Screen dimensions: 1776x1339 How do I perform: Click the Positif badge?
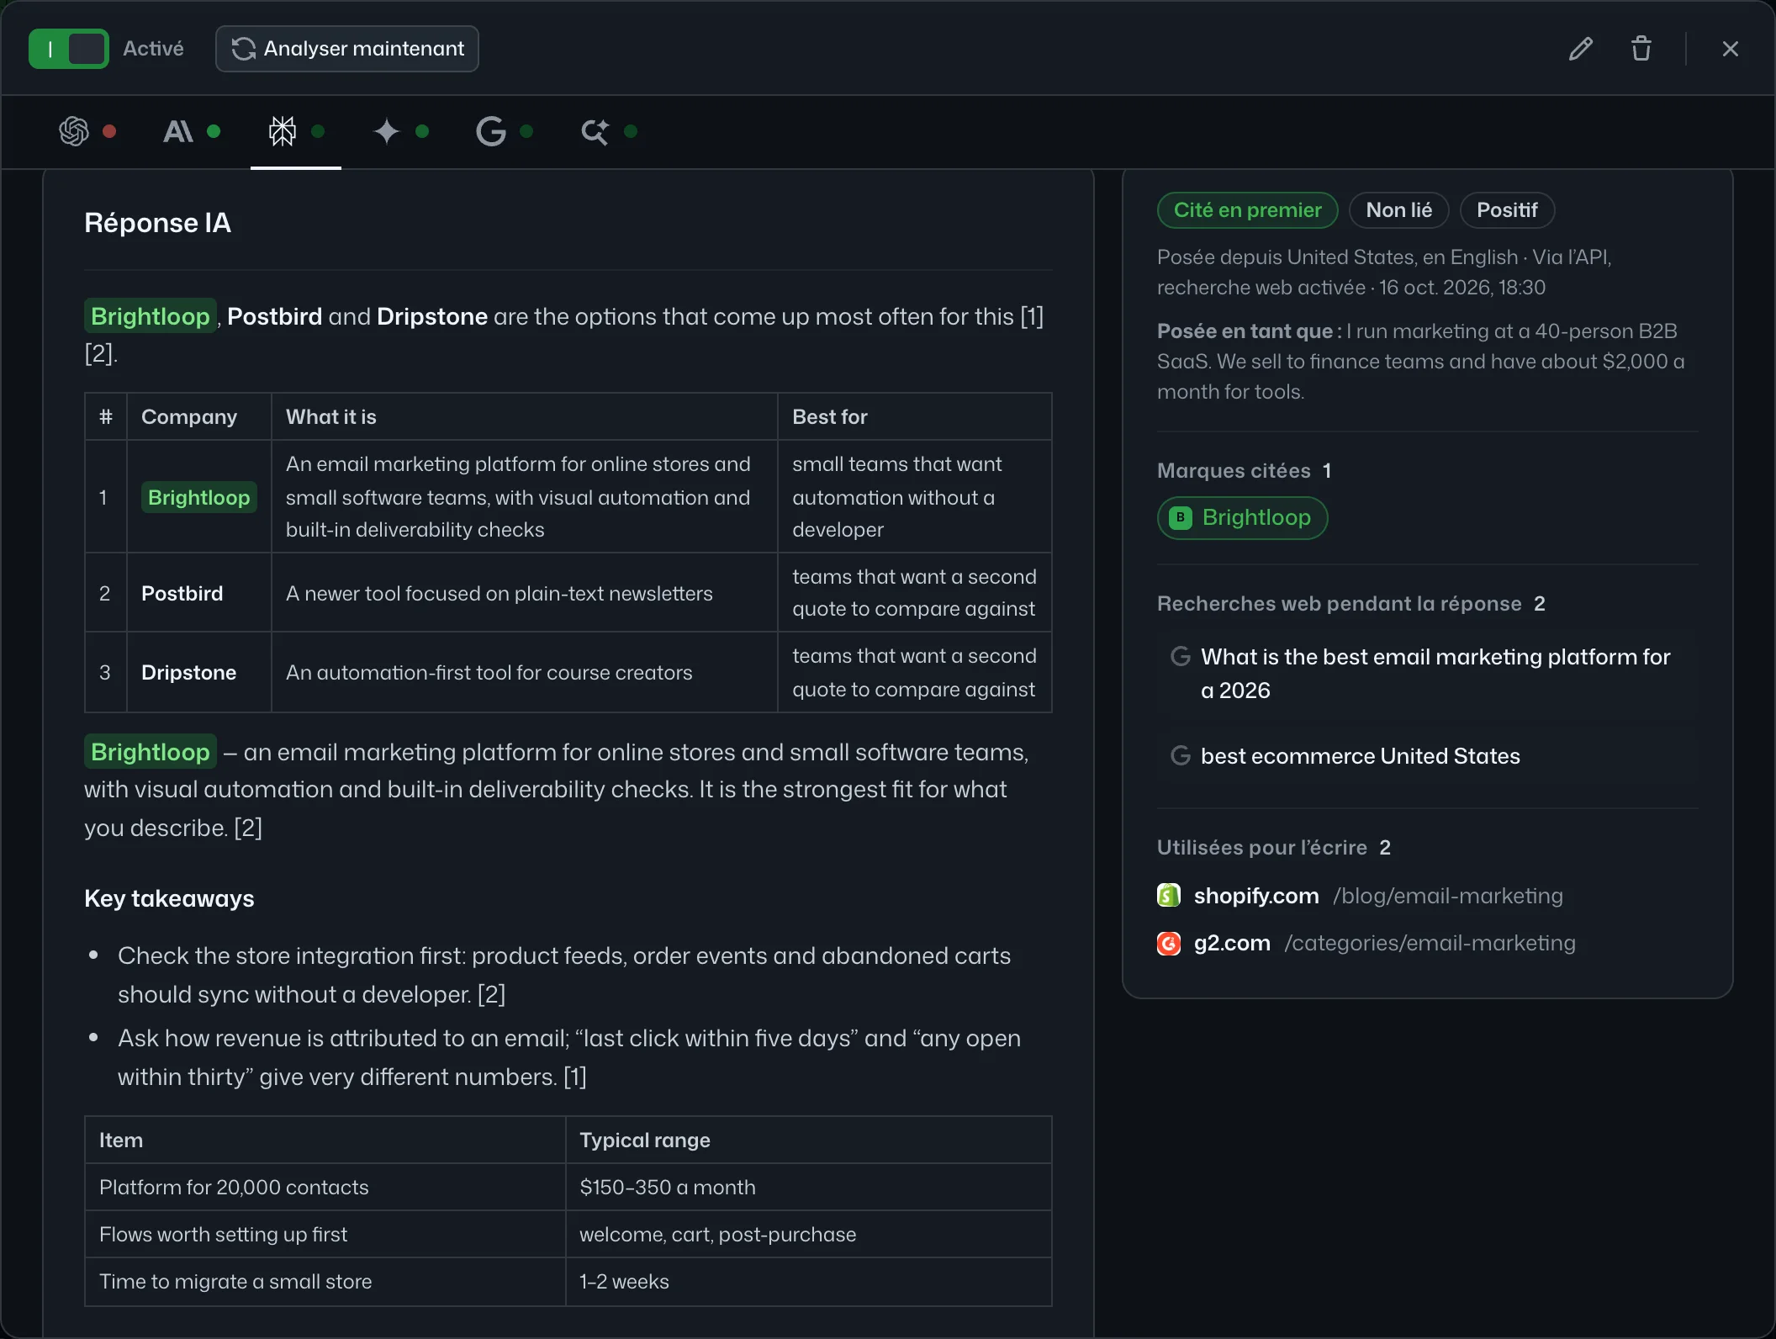(x=1507, y=210)
